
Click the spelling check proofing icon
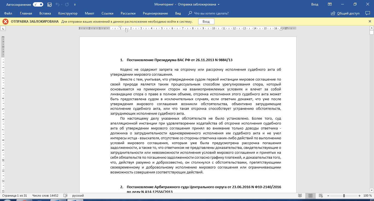pyautogui.click(x=65, y=196)
